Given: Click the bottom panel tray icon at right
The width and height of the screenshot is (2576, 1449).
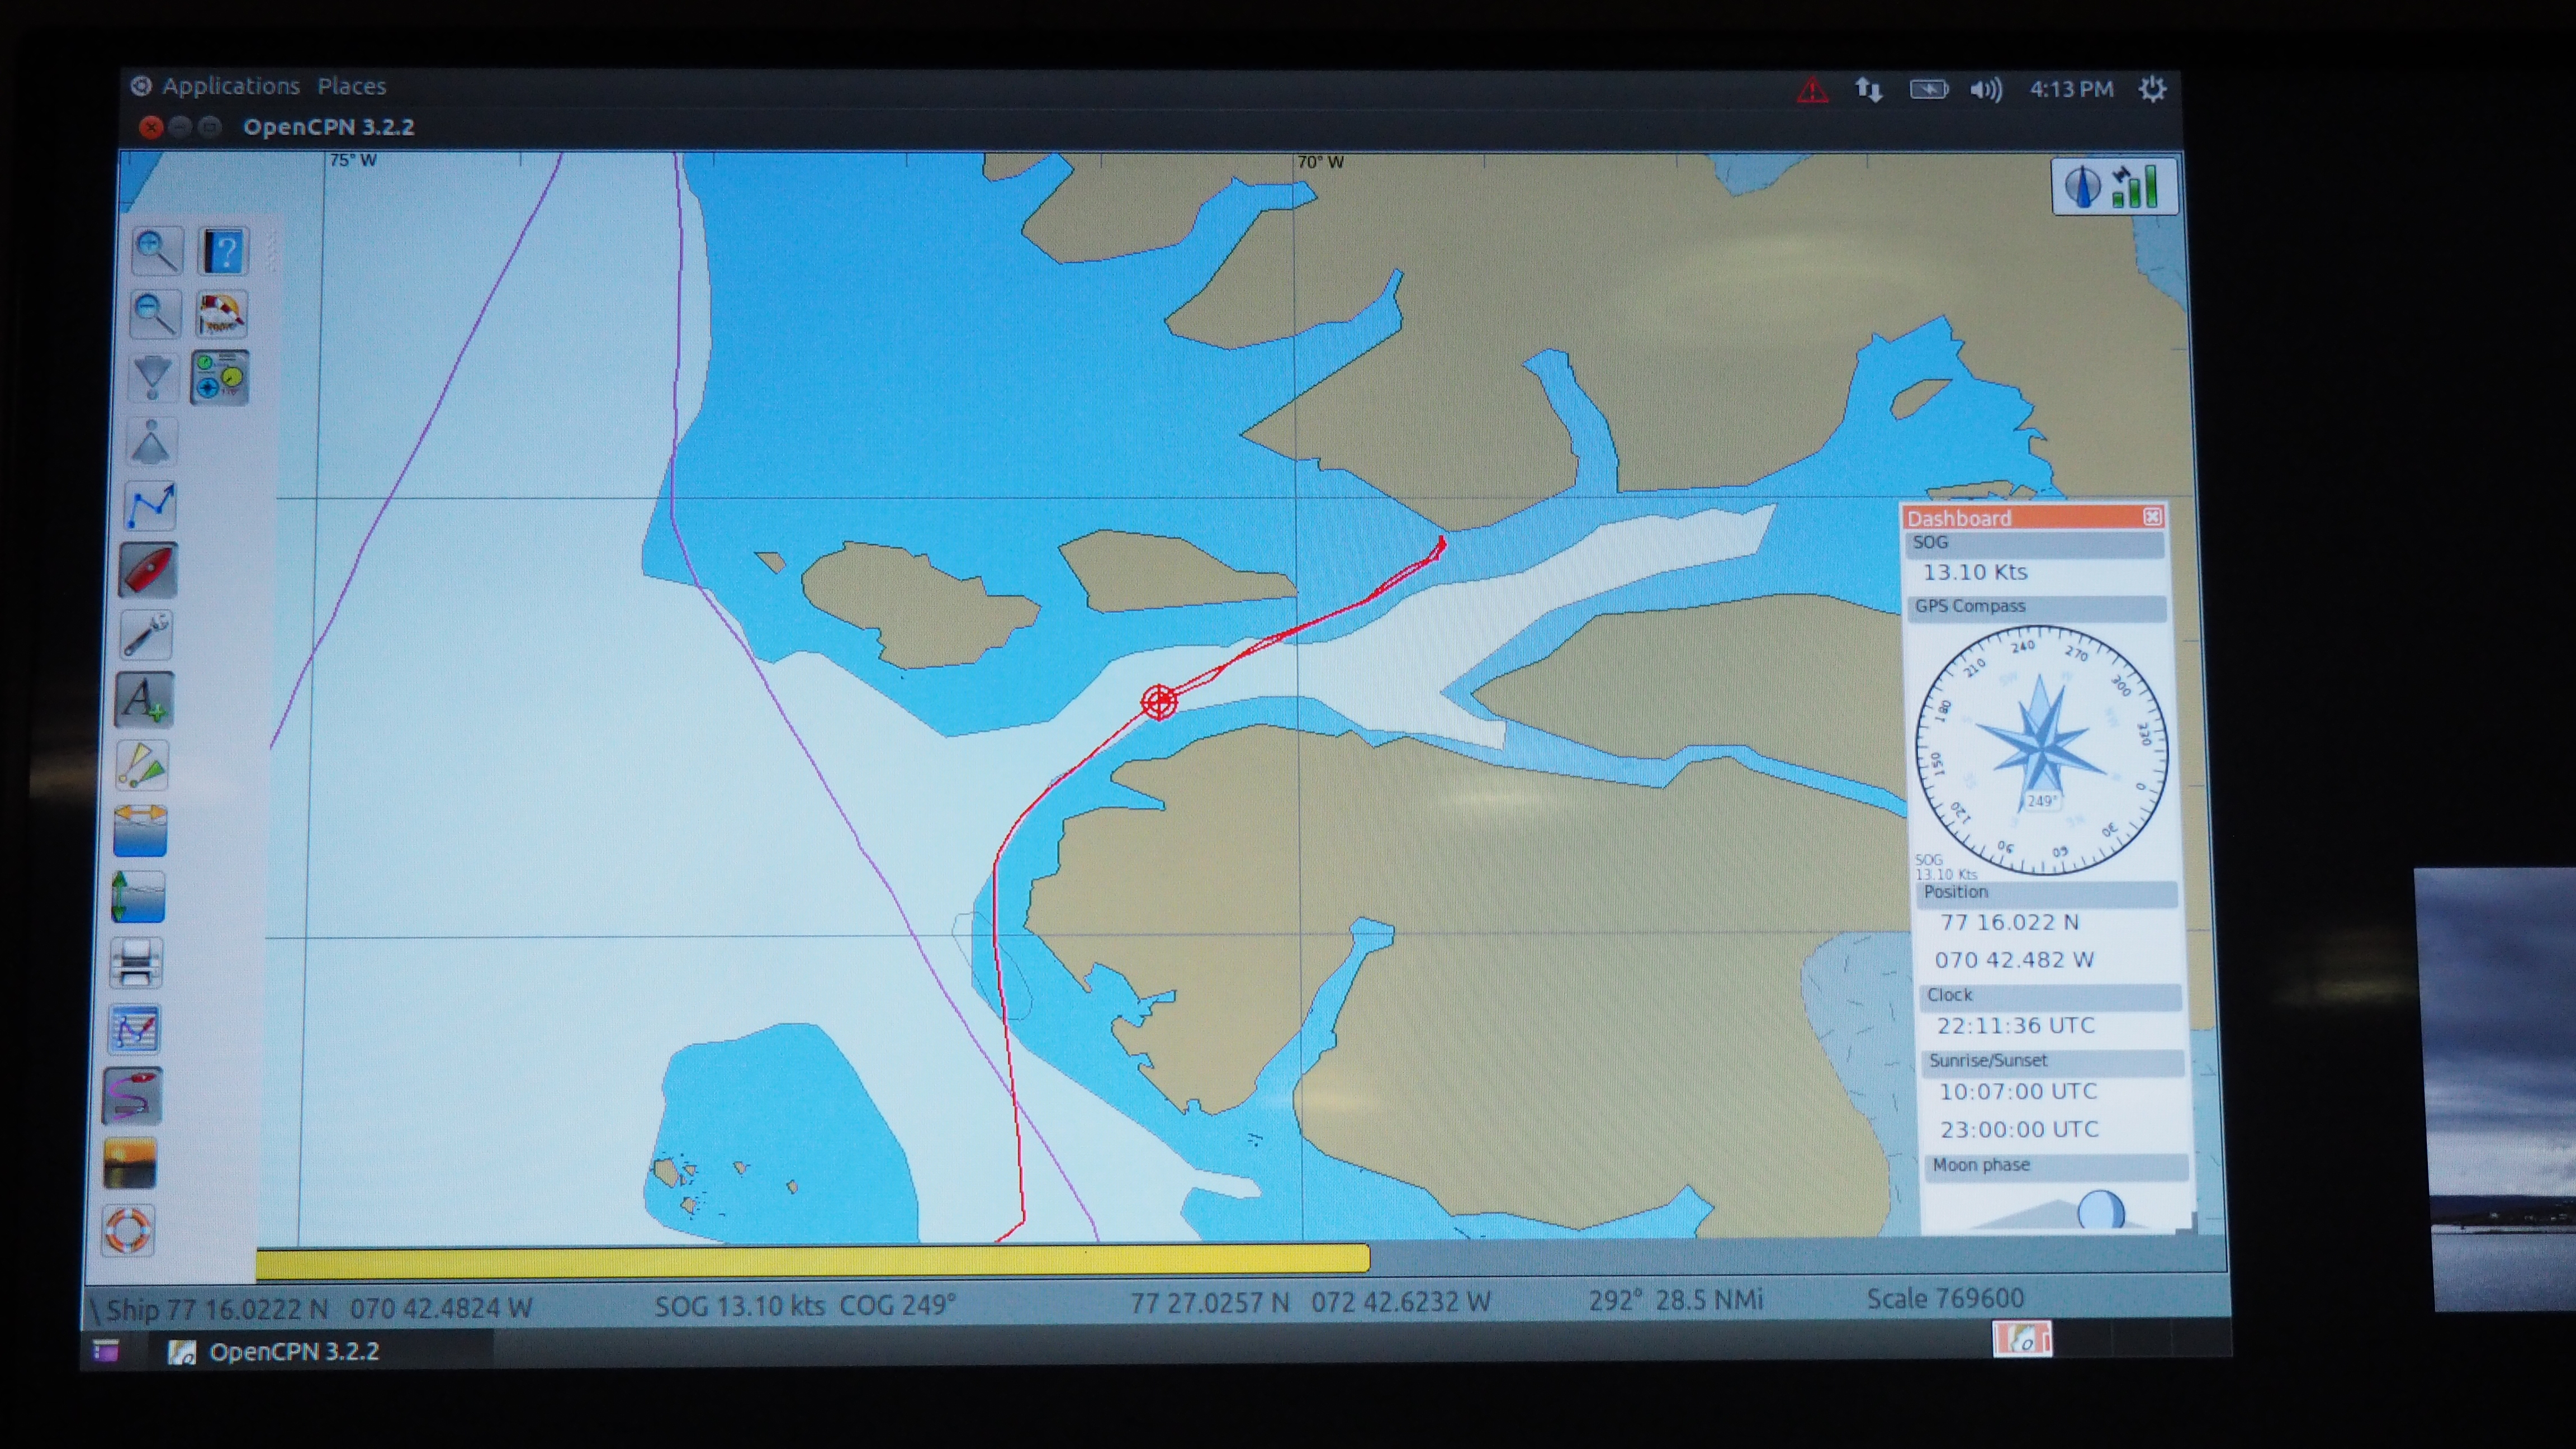Looking at the screenshot, I should [x=2022, y=1339].
